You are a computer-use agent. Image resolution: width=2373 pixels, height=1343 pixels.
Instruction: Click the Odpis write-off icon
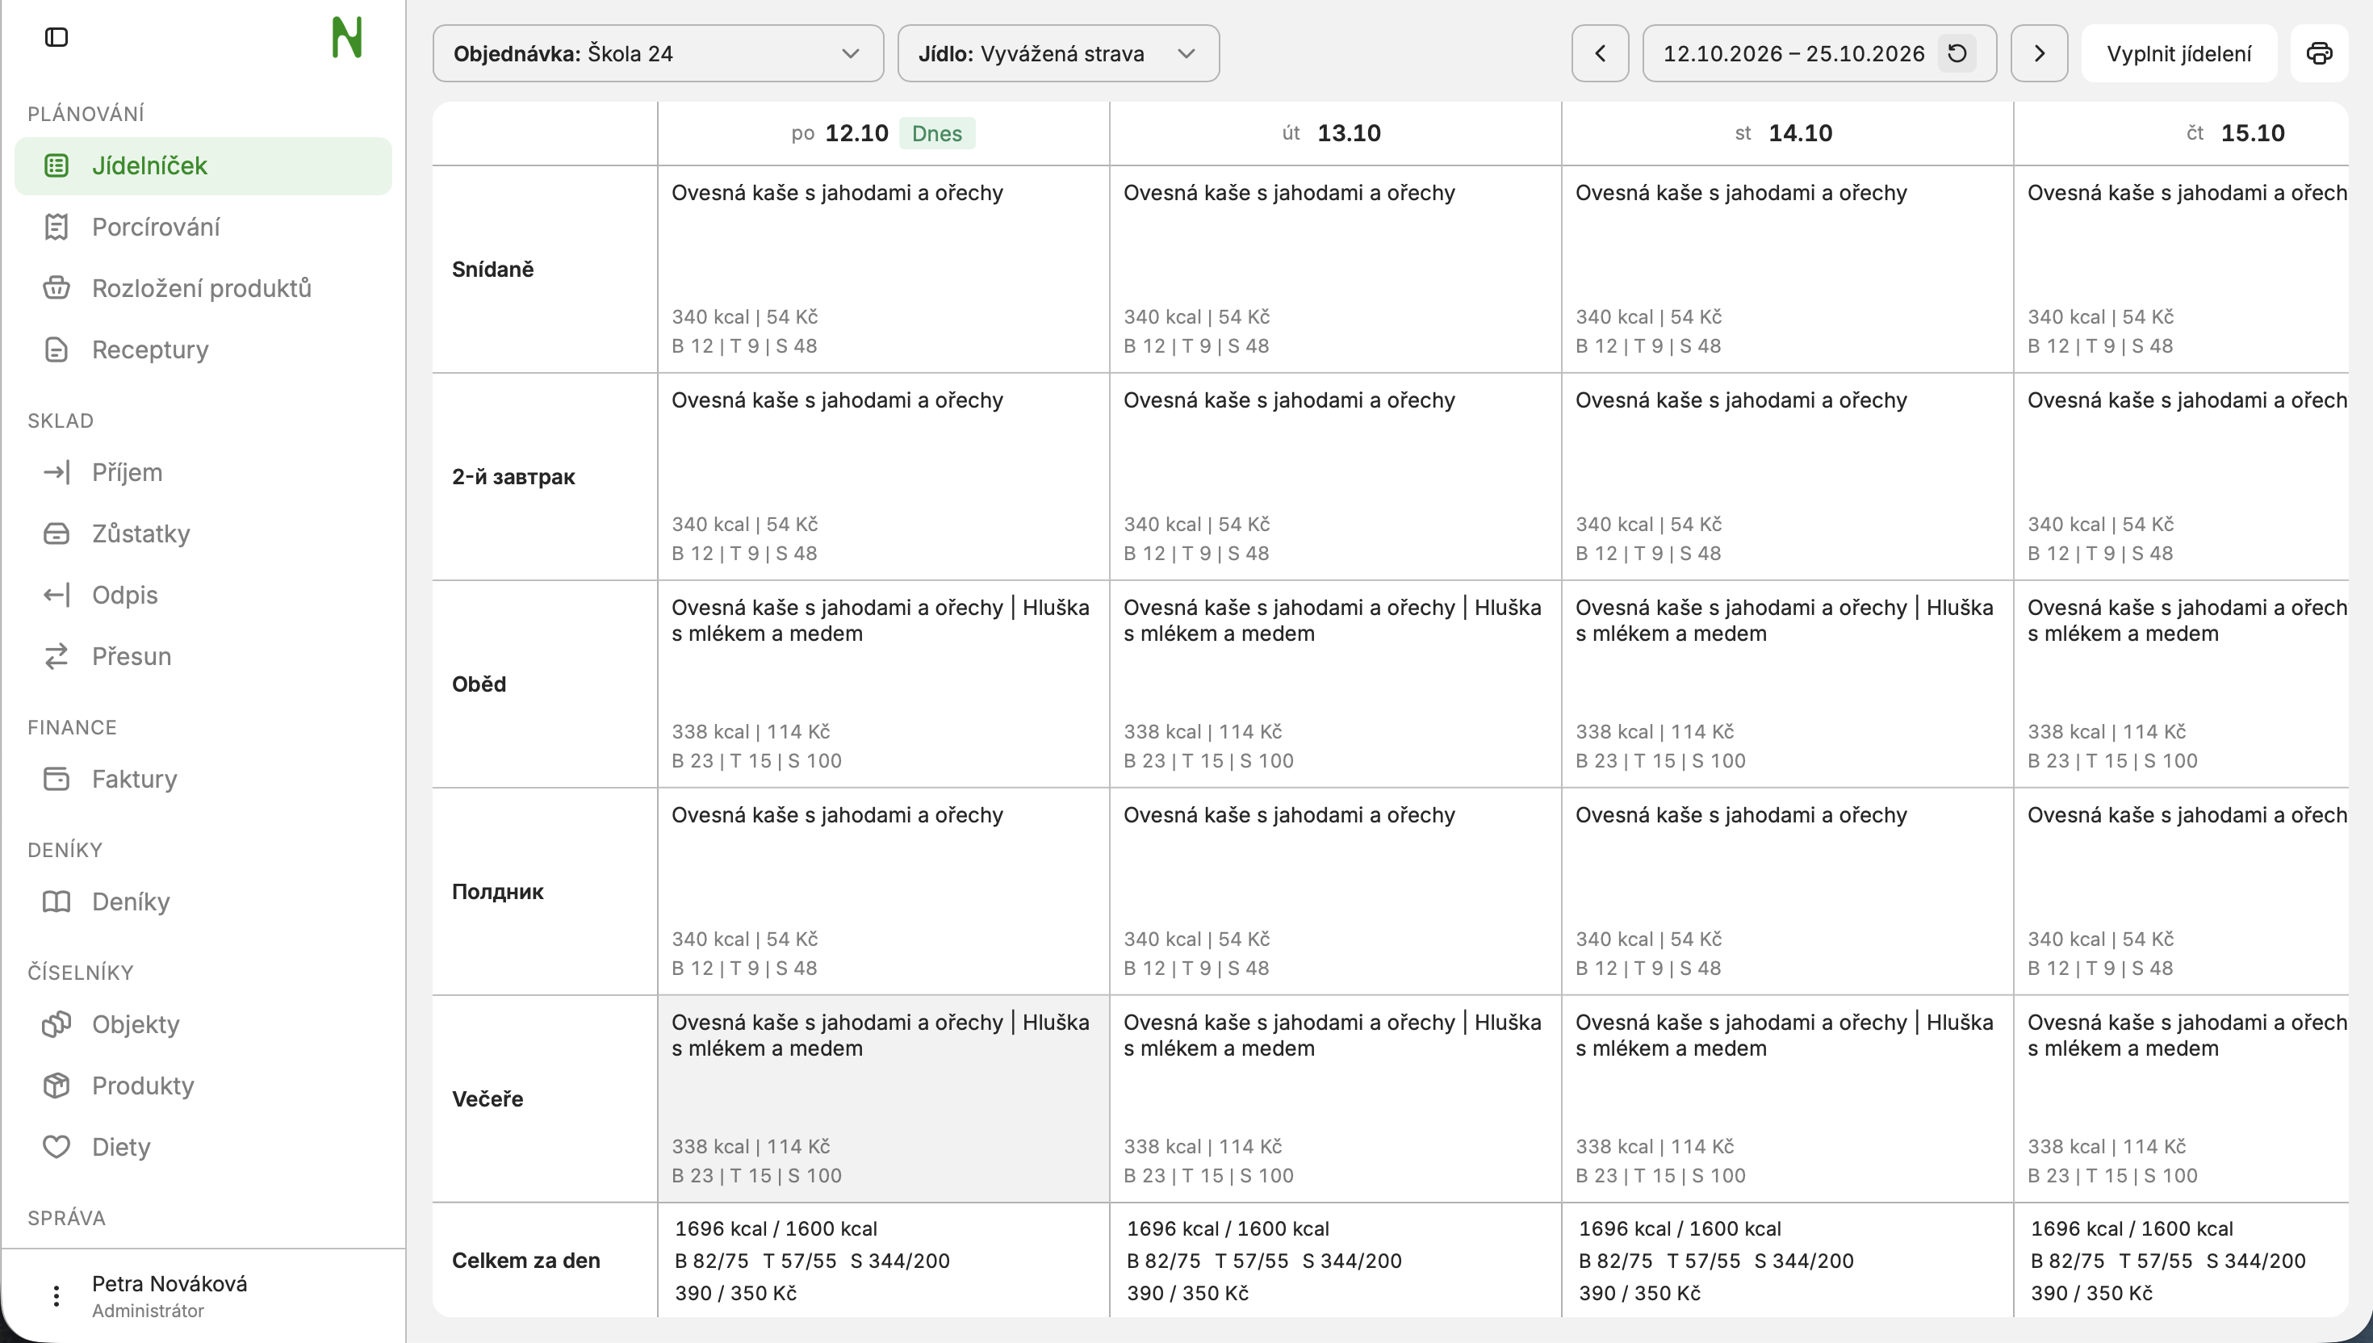(56, 595)
